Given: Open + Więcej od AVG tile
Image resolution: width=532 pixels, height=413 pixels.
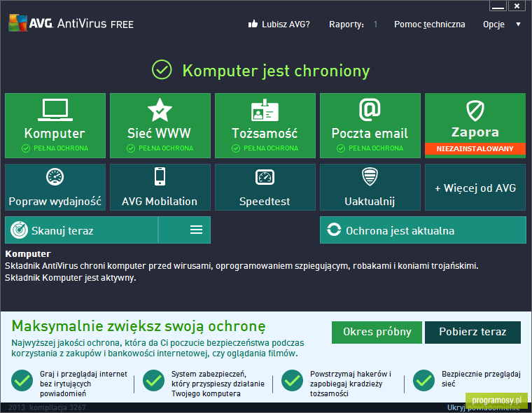Looking at the screenshot, I should 475,188.
